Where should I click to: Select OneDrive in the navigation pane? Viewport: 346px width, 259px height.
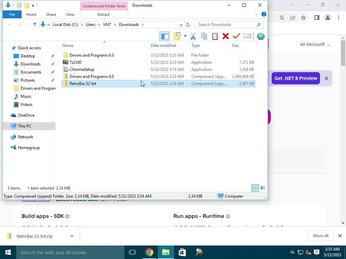pos(26,115)
